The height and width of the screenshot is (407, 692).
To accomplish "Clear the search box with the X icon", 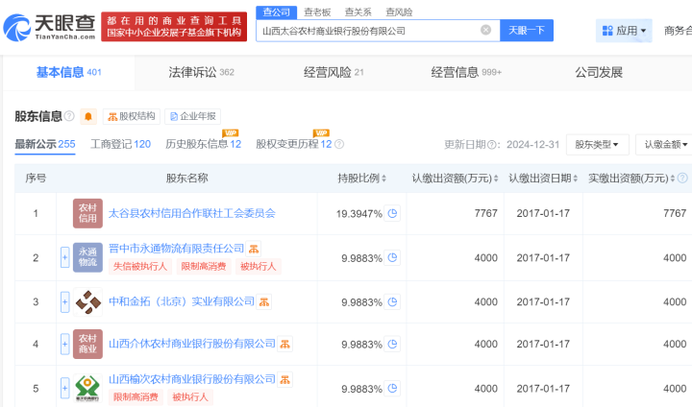I will point(485,31).
